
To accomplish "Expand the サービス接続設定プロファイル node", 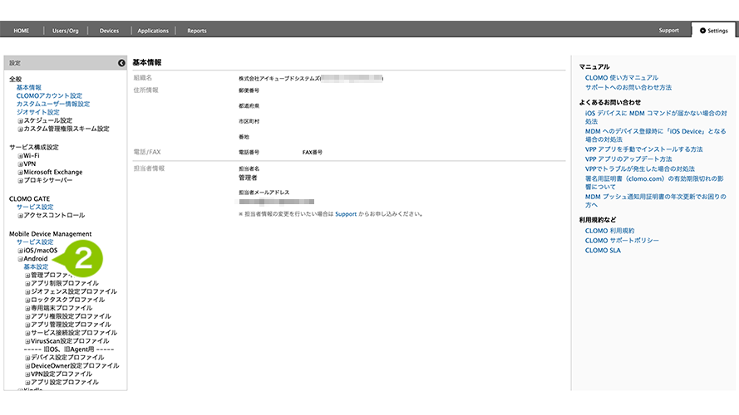I will 27,333.
